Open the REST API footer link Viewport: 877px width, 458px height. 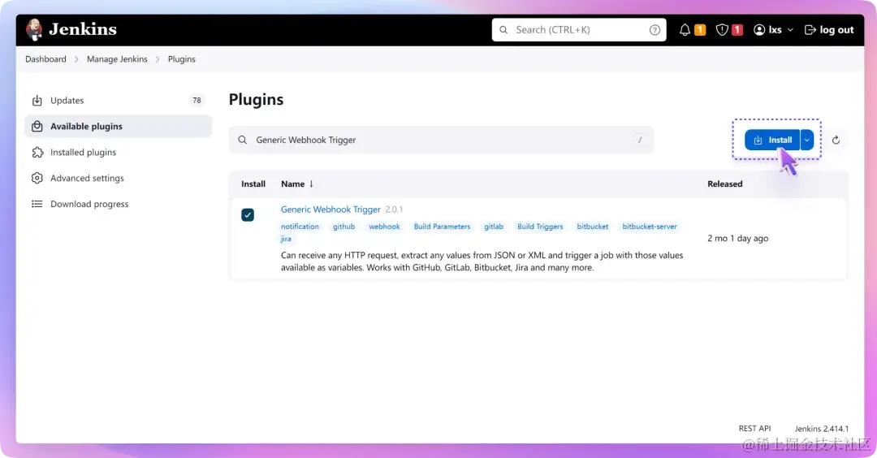click(754, 429)
